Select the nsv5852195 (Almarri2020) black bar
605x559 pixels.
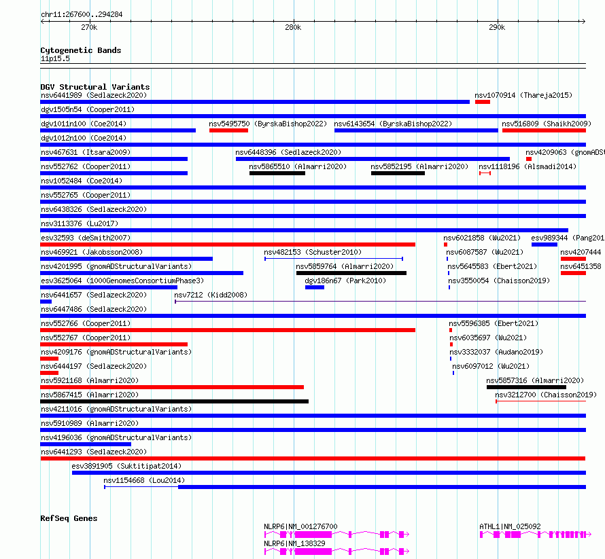point(398,173)
